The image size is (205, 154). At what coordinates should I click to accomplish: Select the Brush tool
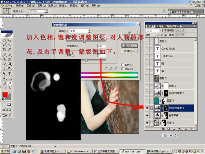(x=9, y=55)
